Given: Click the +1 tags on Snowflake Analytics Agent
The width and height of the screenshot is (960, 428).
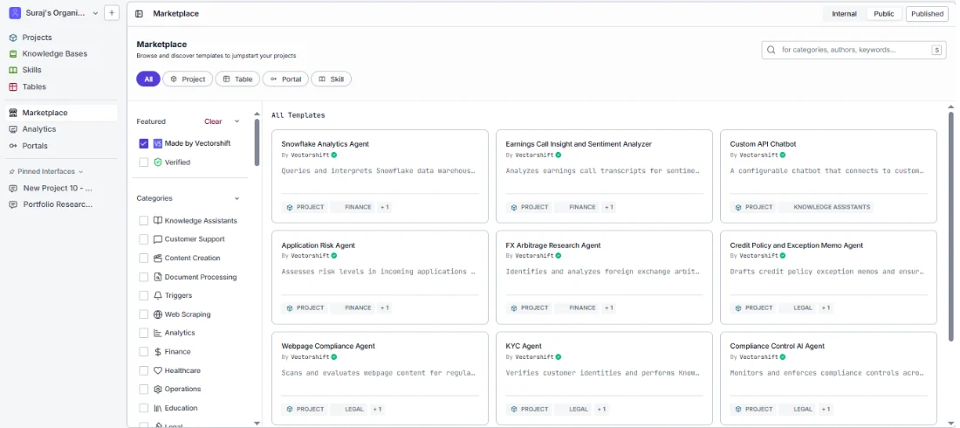Looking at the screenshot, I should [x=385, y=207].
